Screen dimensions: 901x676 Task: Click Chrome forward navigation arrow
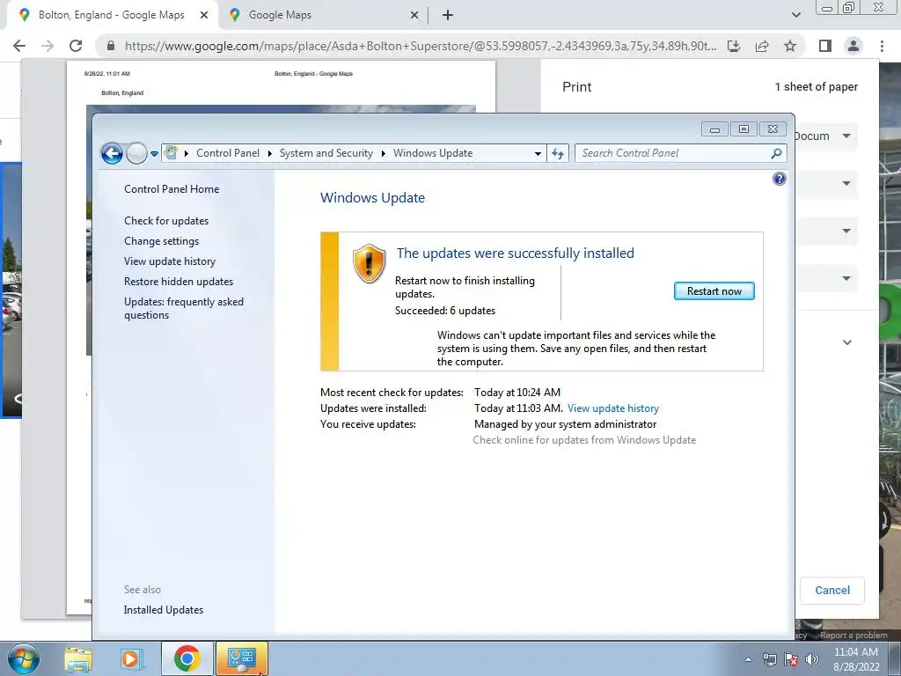(x=48, y=46)
